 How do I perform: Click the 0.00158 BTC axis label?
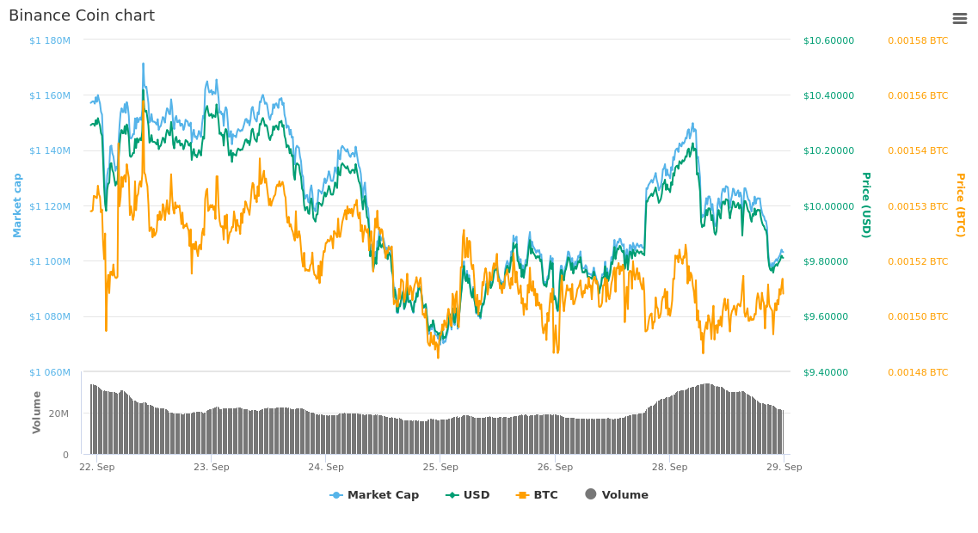(918, 40)
